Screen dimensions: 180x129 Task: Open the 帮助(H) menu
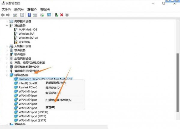point(45,9)
